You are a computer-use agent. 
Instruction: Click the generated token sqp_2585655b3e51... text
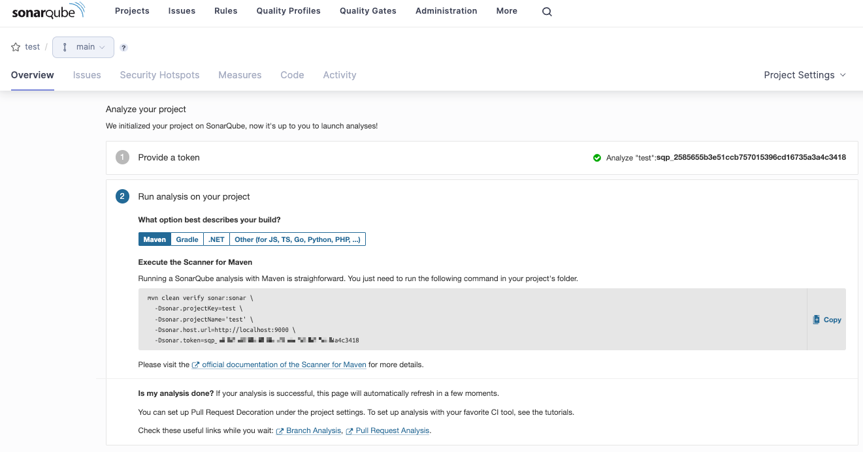point(751,157)
